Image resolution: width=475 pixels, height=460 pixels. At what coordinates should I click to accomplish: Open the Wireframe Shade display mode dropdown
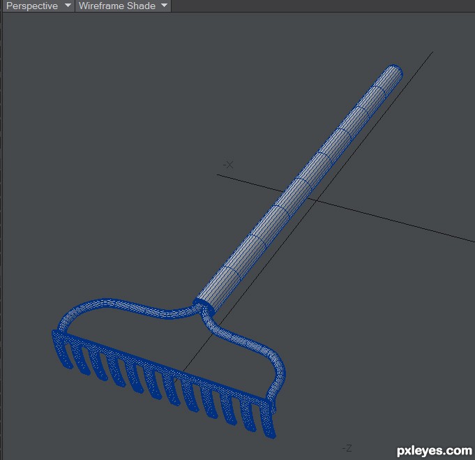pyautogui.click(x=123, y=6)
